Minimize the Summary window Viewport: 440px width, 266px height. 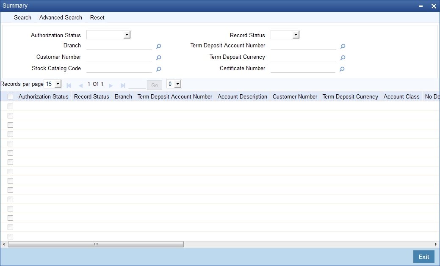tap(421, 6)
